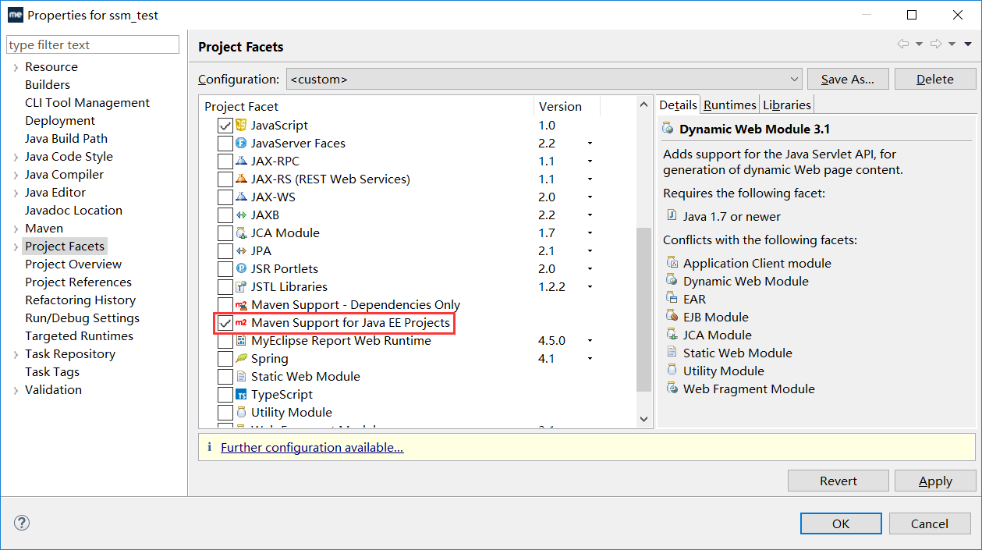Click the JCA Module facet icon

coord(241,232)
